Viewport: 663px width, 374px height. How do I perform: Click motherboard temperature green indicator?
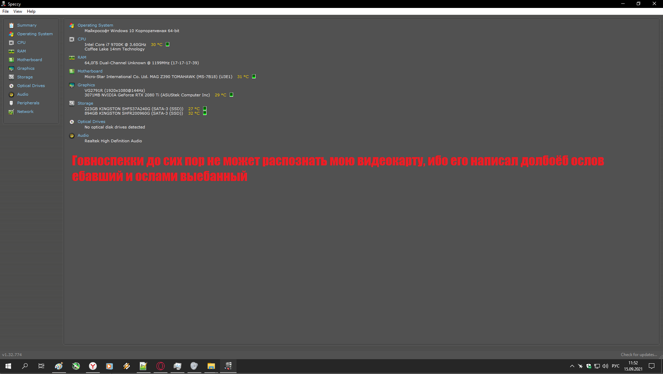click(254, 76)
